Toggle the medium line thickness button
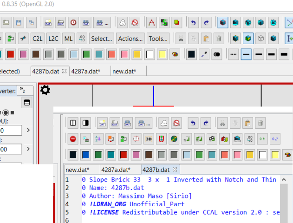This screenshot has width=293, height=223. tap(259, 54)
